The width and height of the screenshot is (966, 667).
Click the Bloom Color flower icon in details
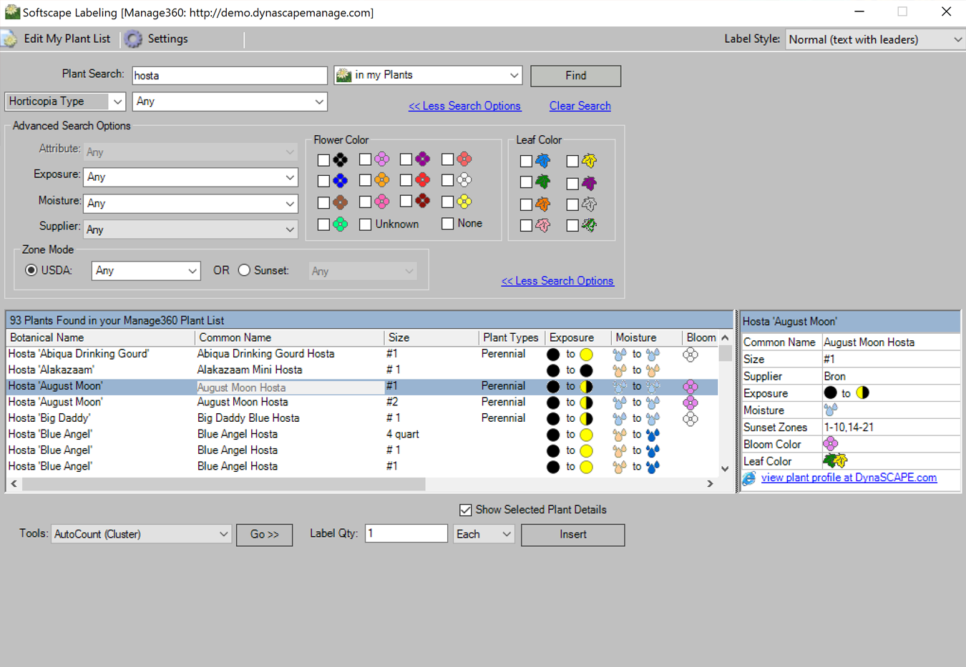click(x=830, y=444)
